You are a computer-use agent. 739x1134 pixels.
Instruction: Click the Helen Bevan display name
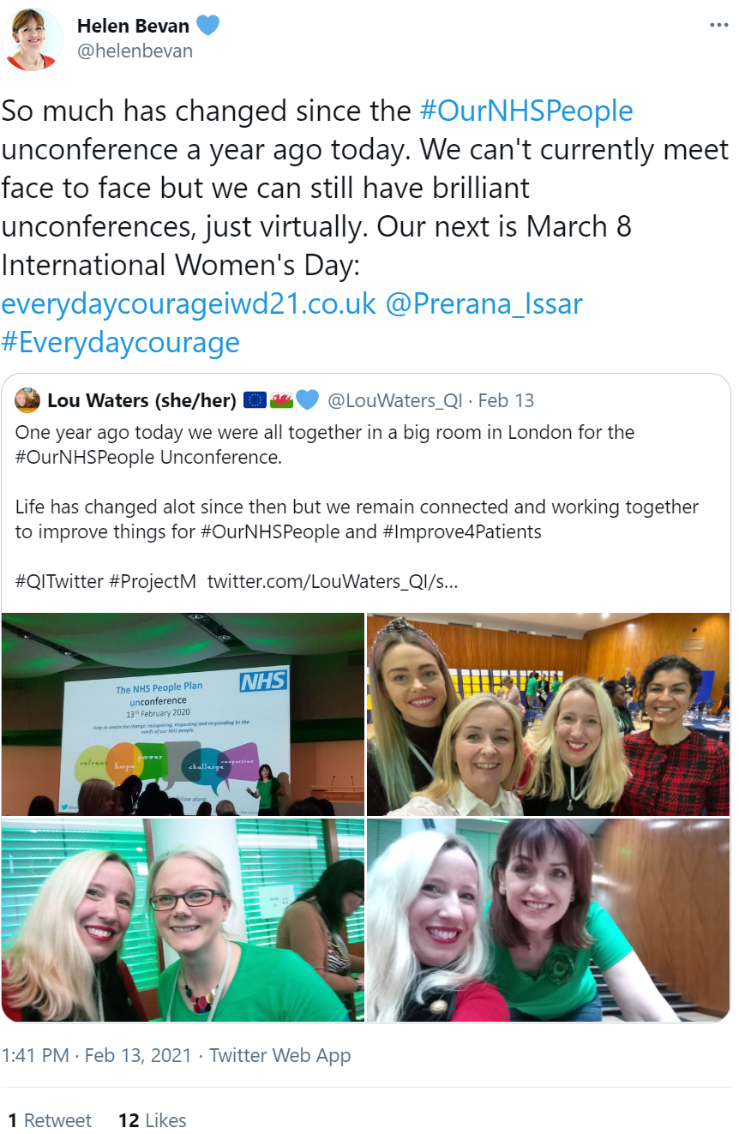coord(134,27)
